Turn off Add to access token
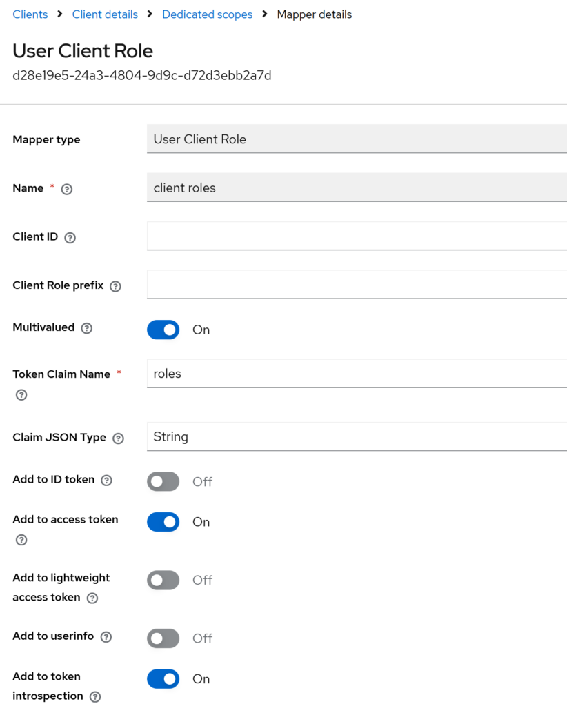The width and height of the screenshot is (567, 706). [163, 522]
